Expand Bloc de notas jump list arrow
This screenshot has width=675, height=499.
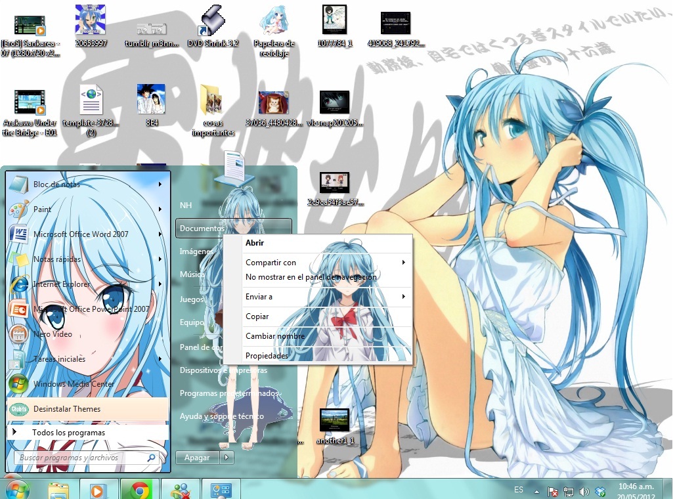(160, 184)
